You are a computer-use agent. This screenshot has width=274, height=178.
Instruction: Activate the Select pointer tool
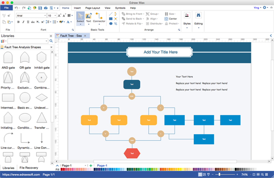80,18
